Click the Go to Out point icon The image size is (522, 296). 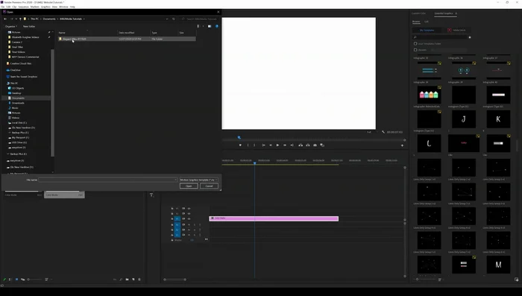pyautogui.click(x=292, y=145)
